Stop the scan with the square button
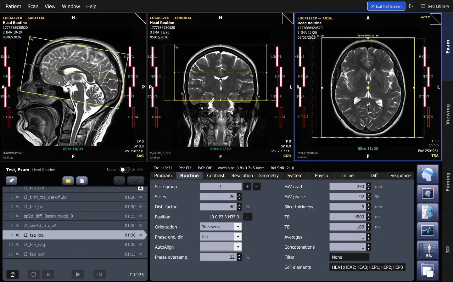453x282 pixels. click(34, 274)
